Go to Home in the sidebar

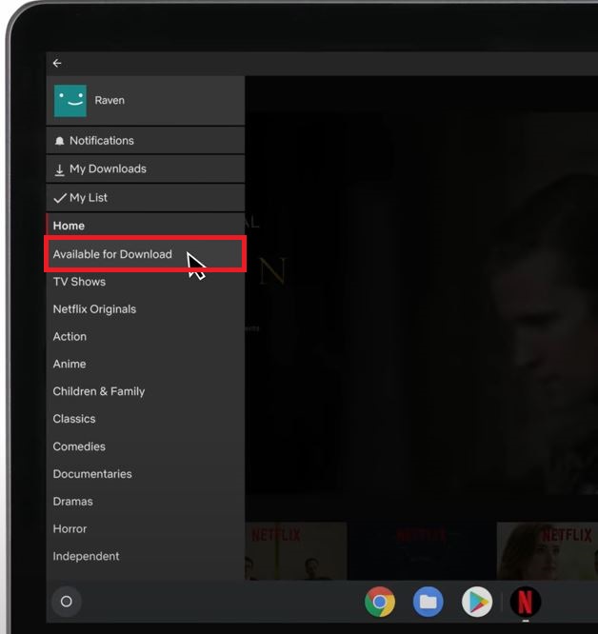coord(146,226)
